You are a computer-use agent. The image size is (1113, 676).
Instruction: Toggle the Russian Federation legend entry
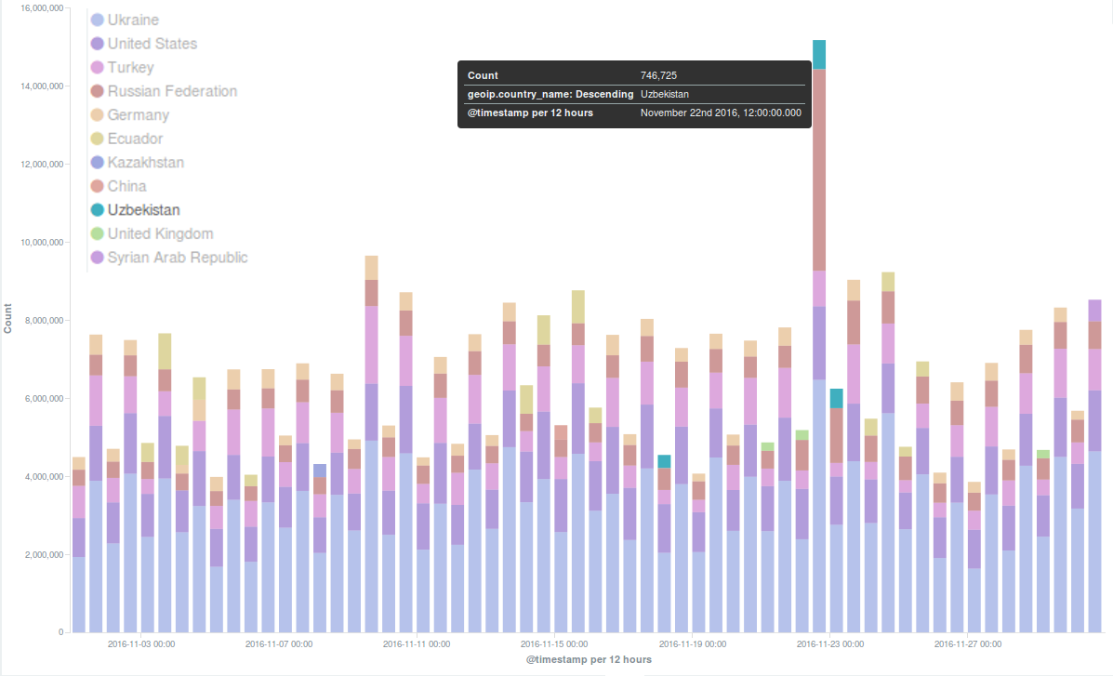click(x=171, y=91)
